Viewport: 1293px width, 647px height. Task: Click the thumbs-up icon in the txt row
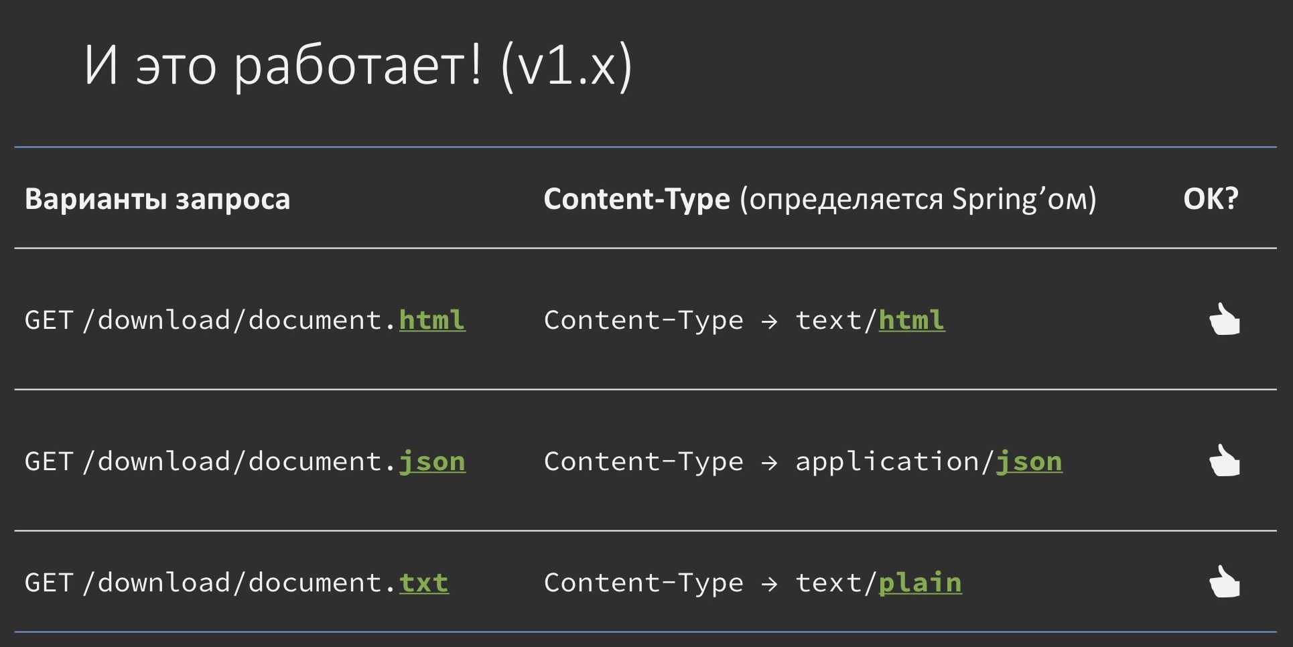(x=1224, y=582)
